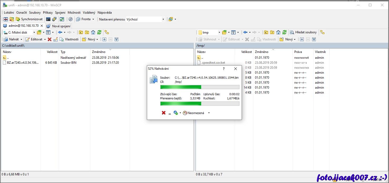Delete selected local file with red X
This screenshot has height=183, width=389.
point(49,39)
